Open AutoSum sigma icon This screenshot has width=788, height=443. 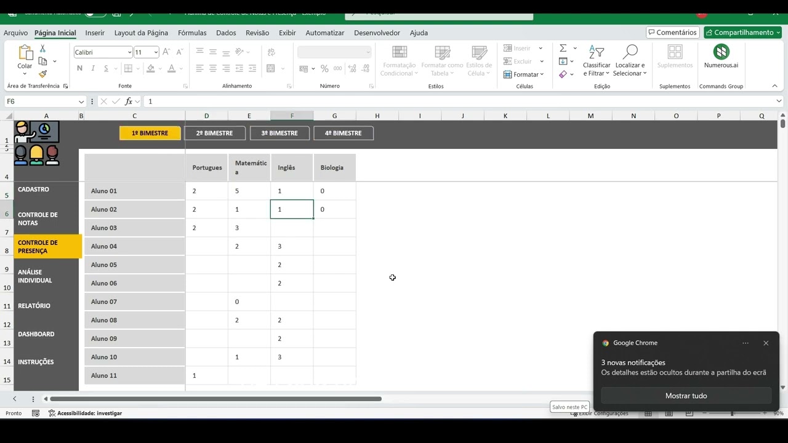(x=563, y=48)
